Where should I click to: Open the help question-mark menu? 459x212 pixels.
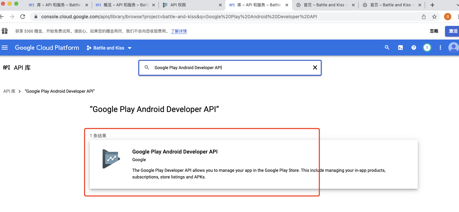click(x=414, y=48)
